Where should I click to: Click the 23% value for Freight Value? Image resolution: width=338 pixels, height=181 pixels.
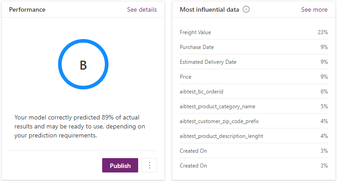[x=322, y=32]
